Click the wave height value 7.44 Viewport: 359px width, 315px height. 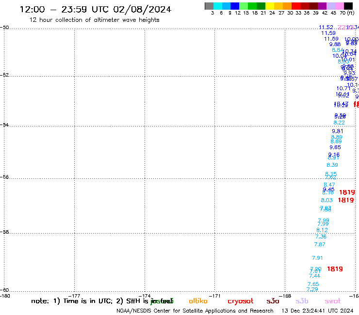[x=314, y=276]
